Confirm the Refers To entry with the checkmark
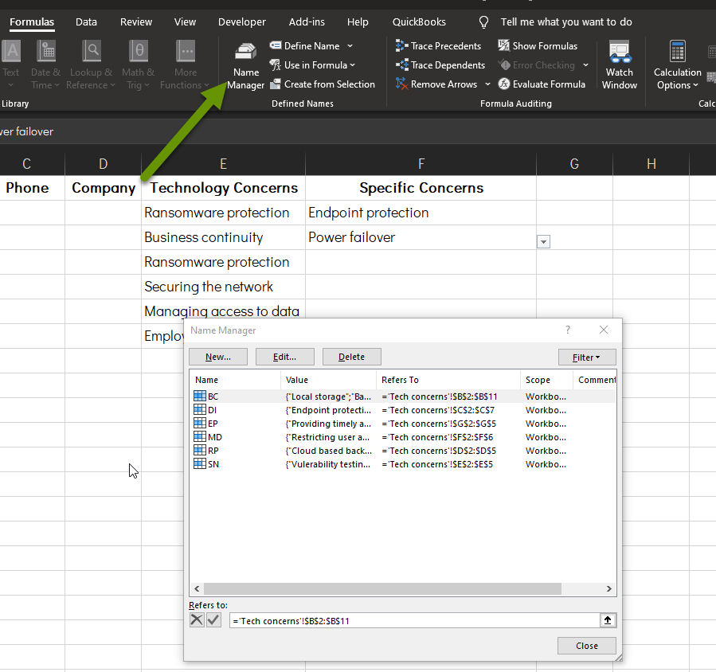 point(213,619)
